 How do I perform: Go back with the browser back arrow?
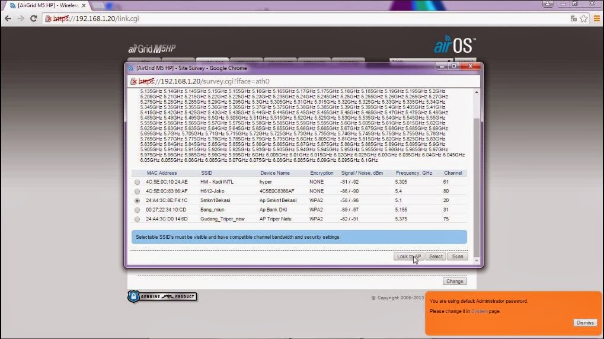click(8, 18)
